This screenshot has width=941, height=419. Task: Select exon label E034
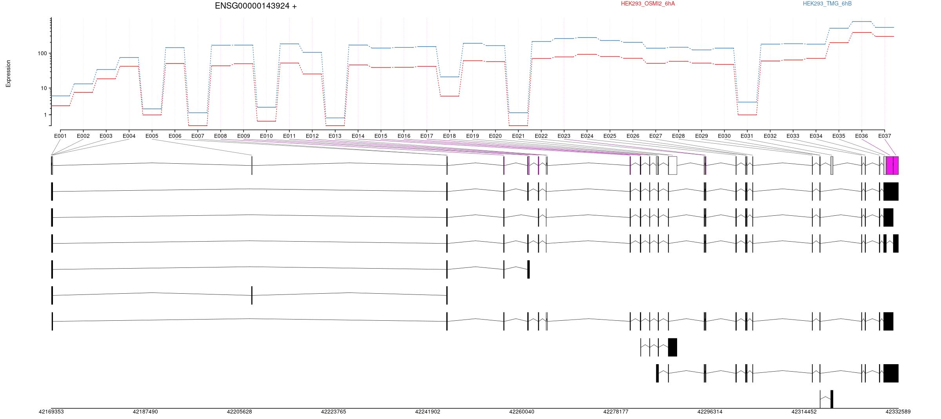[x=816, y=136]
